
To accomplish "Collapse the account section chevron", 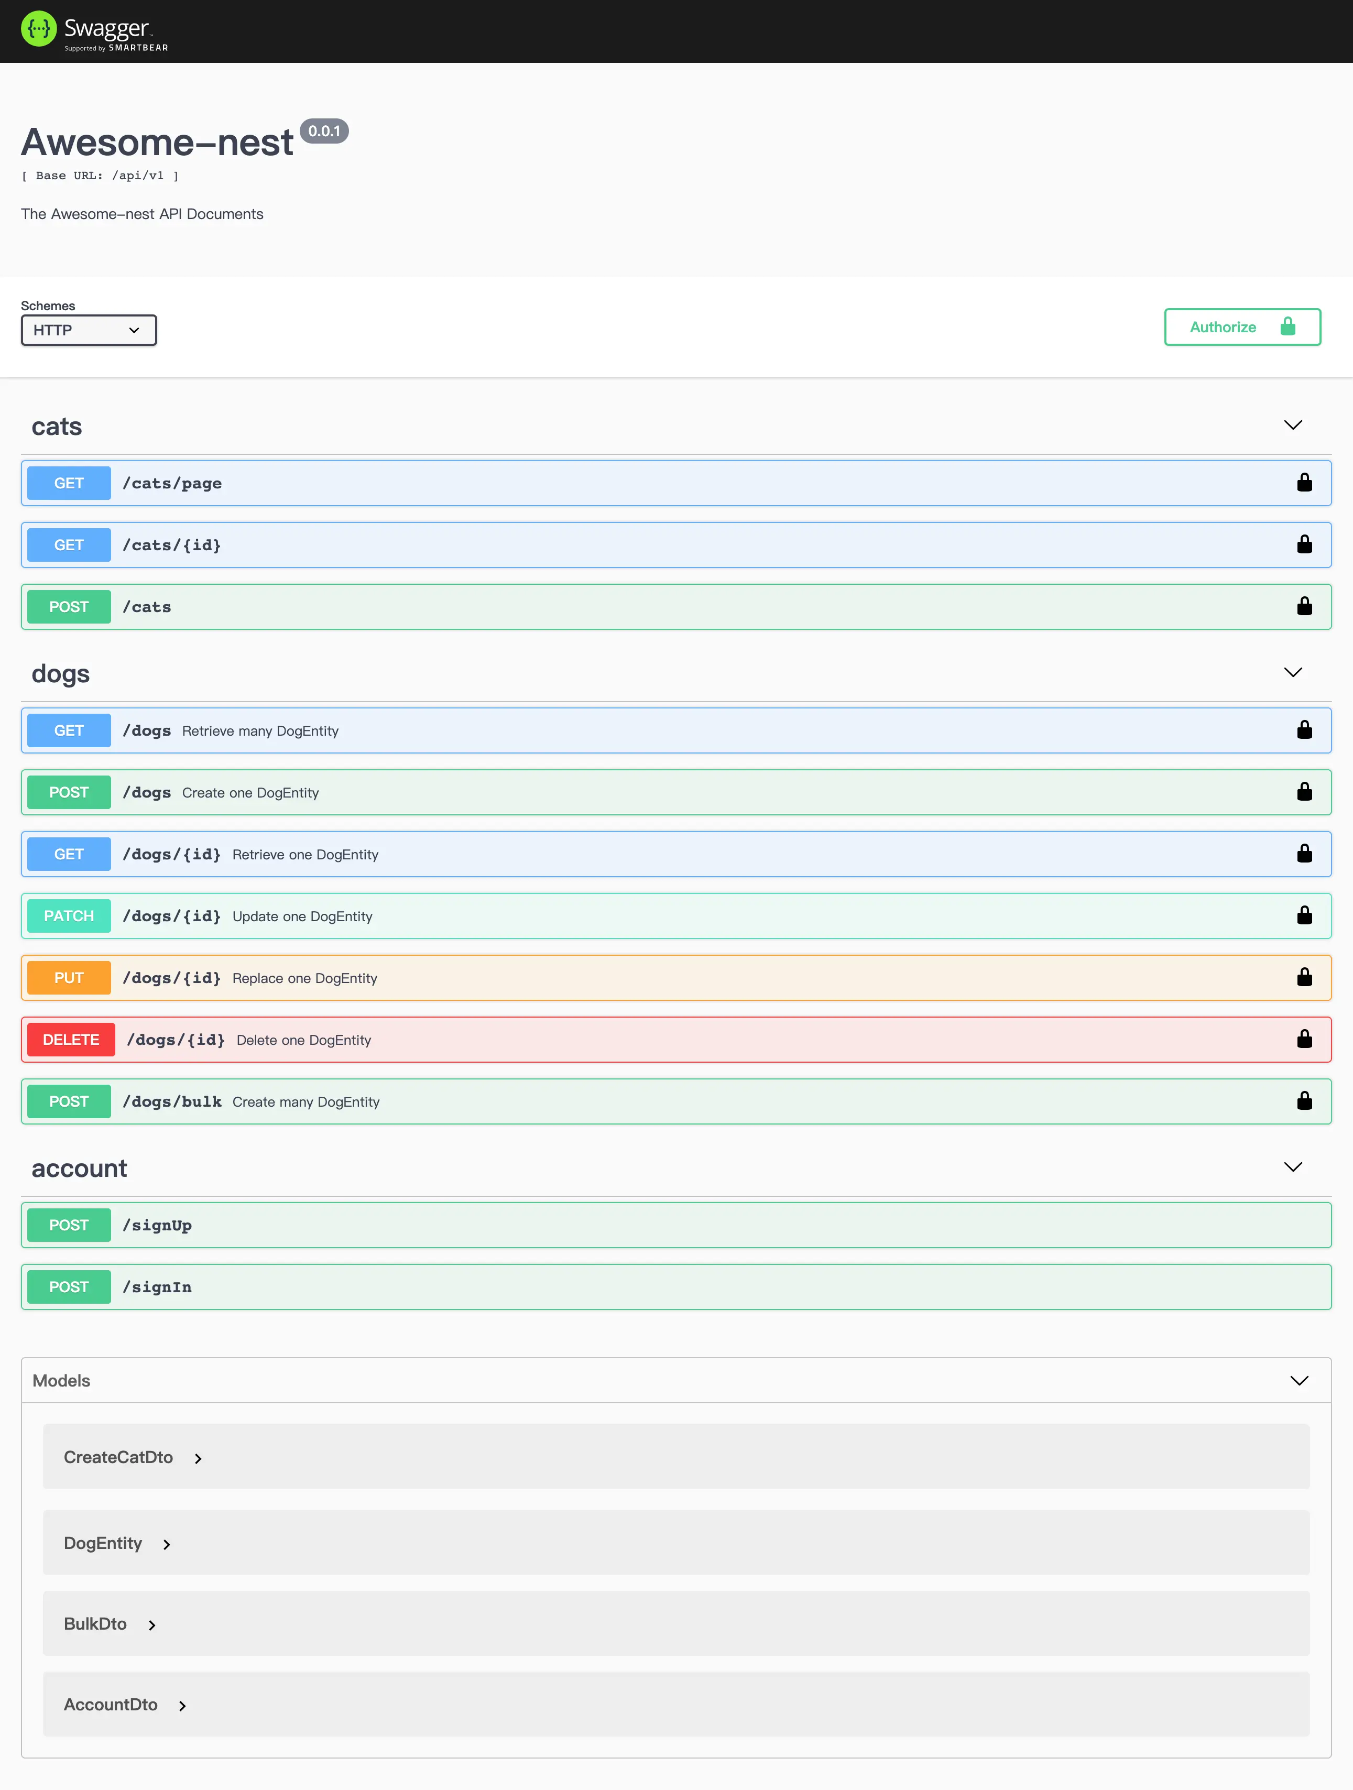I will (x=1292, y=1167).
